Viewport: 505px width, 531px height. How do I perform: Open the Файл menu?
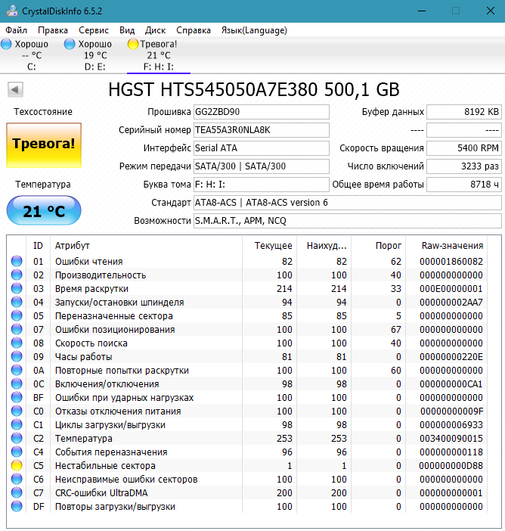coord(16,30)
